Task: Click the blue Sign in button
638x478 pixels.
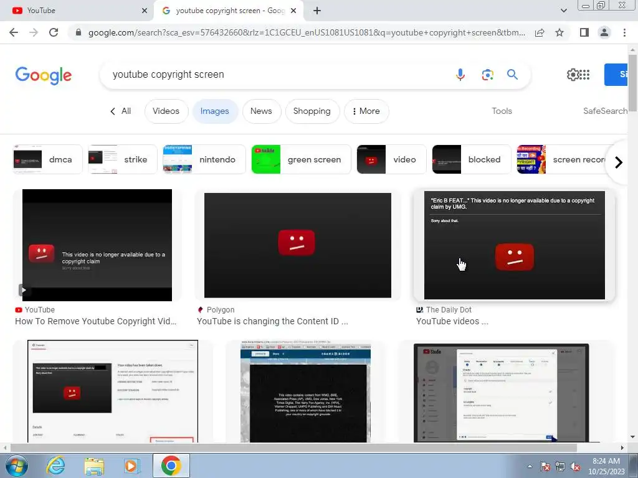Action: click(x=616, y=75)
